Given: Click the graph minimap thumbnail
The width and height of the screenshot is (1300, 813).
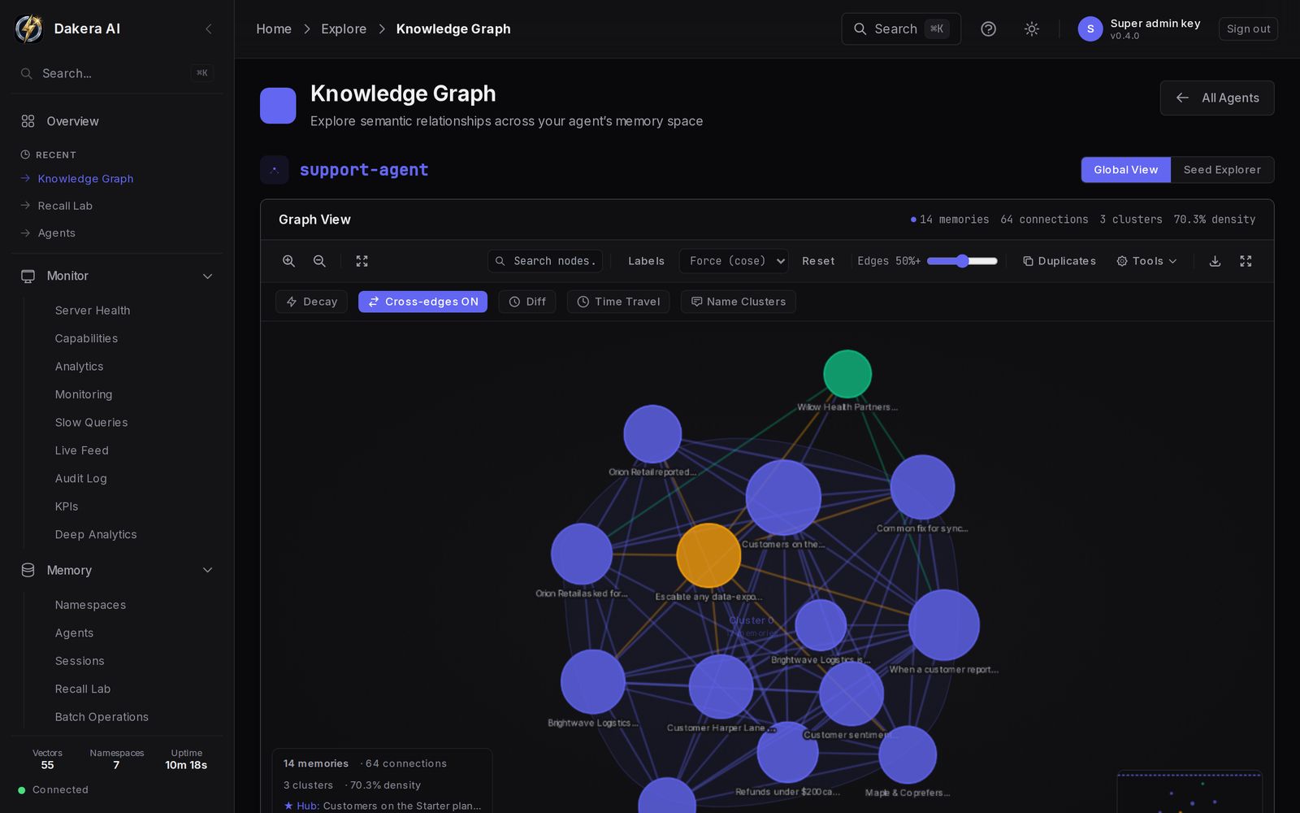Looking at the screenshot, I should click(1189, 792).
